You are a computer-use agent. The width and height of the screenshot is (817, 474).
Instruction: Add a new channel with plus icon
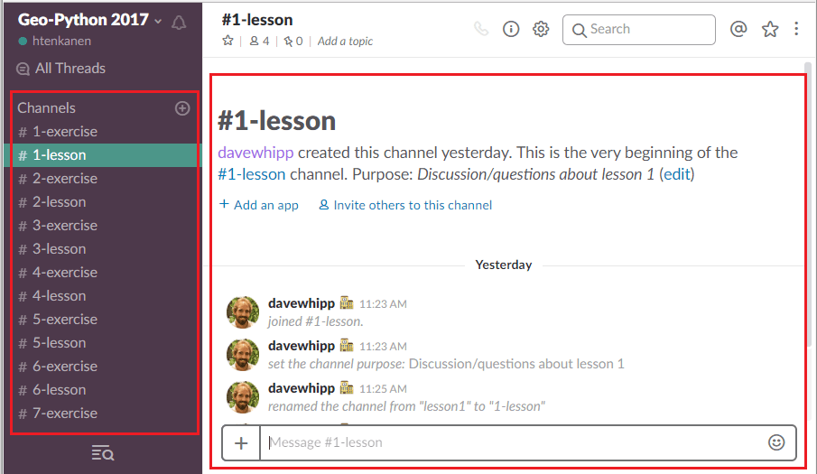[x=182, y=107]
